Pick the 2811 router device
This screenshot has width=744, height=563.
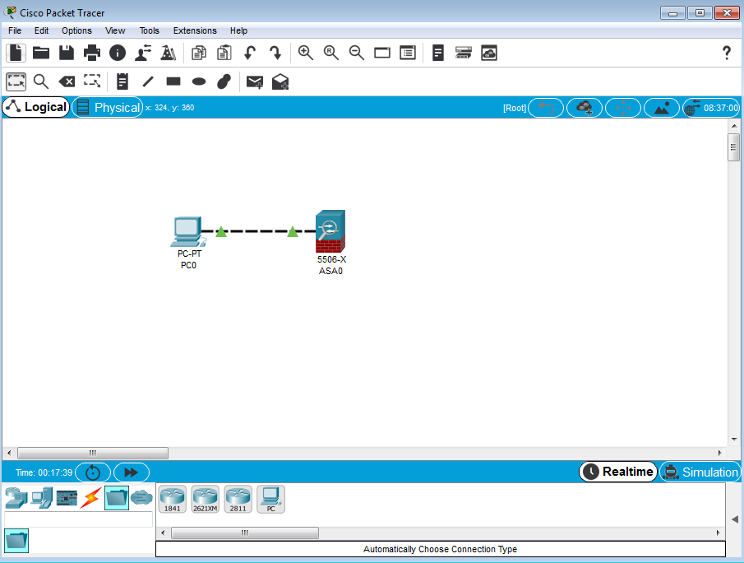(x=238, y=500)
